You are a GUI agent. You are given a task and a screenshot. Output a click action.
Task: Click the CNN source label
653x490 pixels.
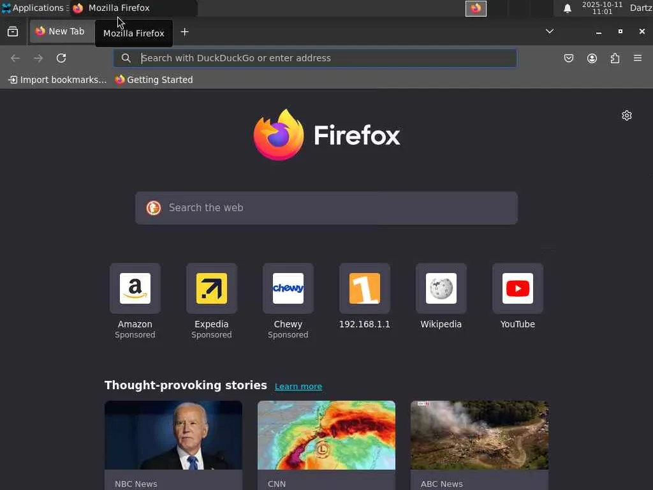(277, 484)
